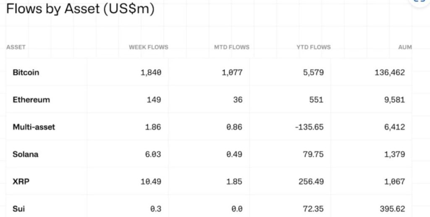This screenshot has width=430, height=217.
Task: Select the XRP asset row label
Action: click(x=20, y=181)
